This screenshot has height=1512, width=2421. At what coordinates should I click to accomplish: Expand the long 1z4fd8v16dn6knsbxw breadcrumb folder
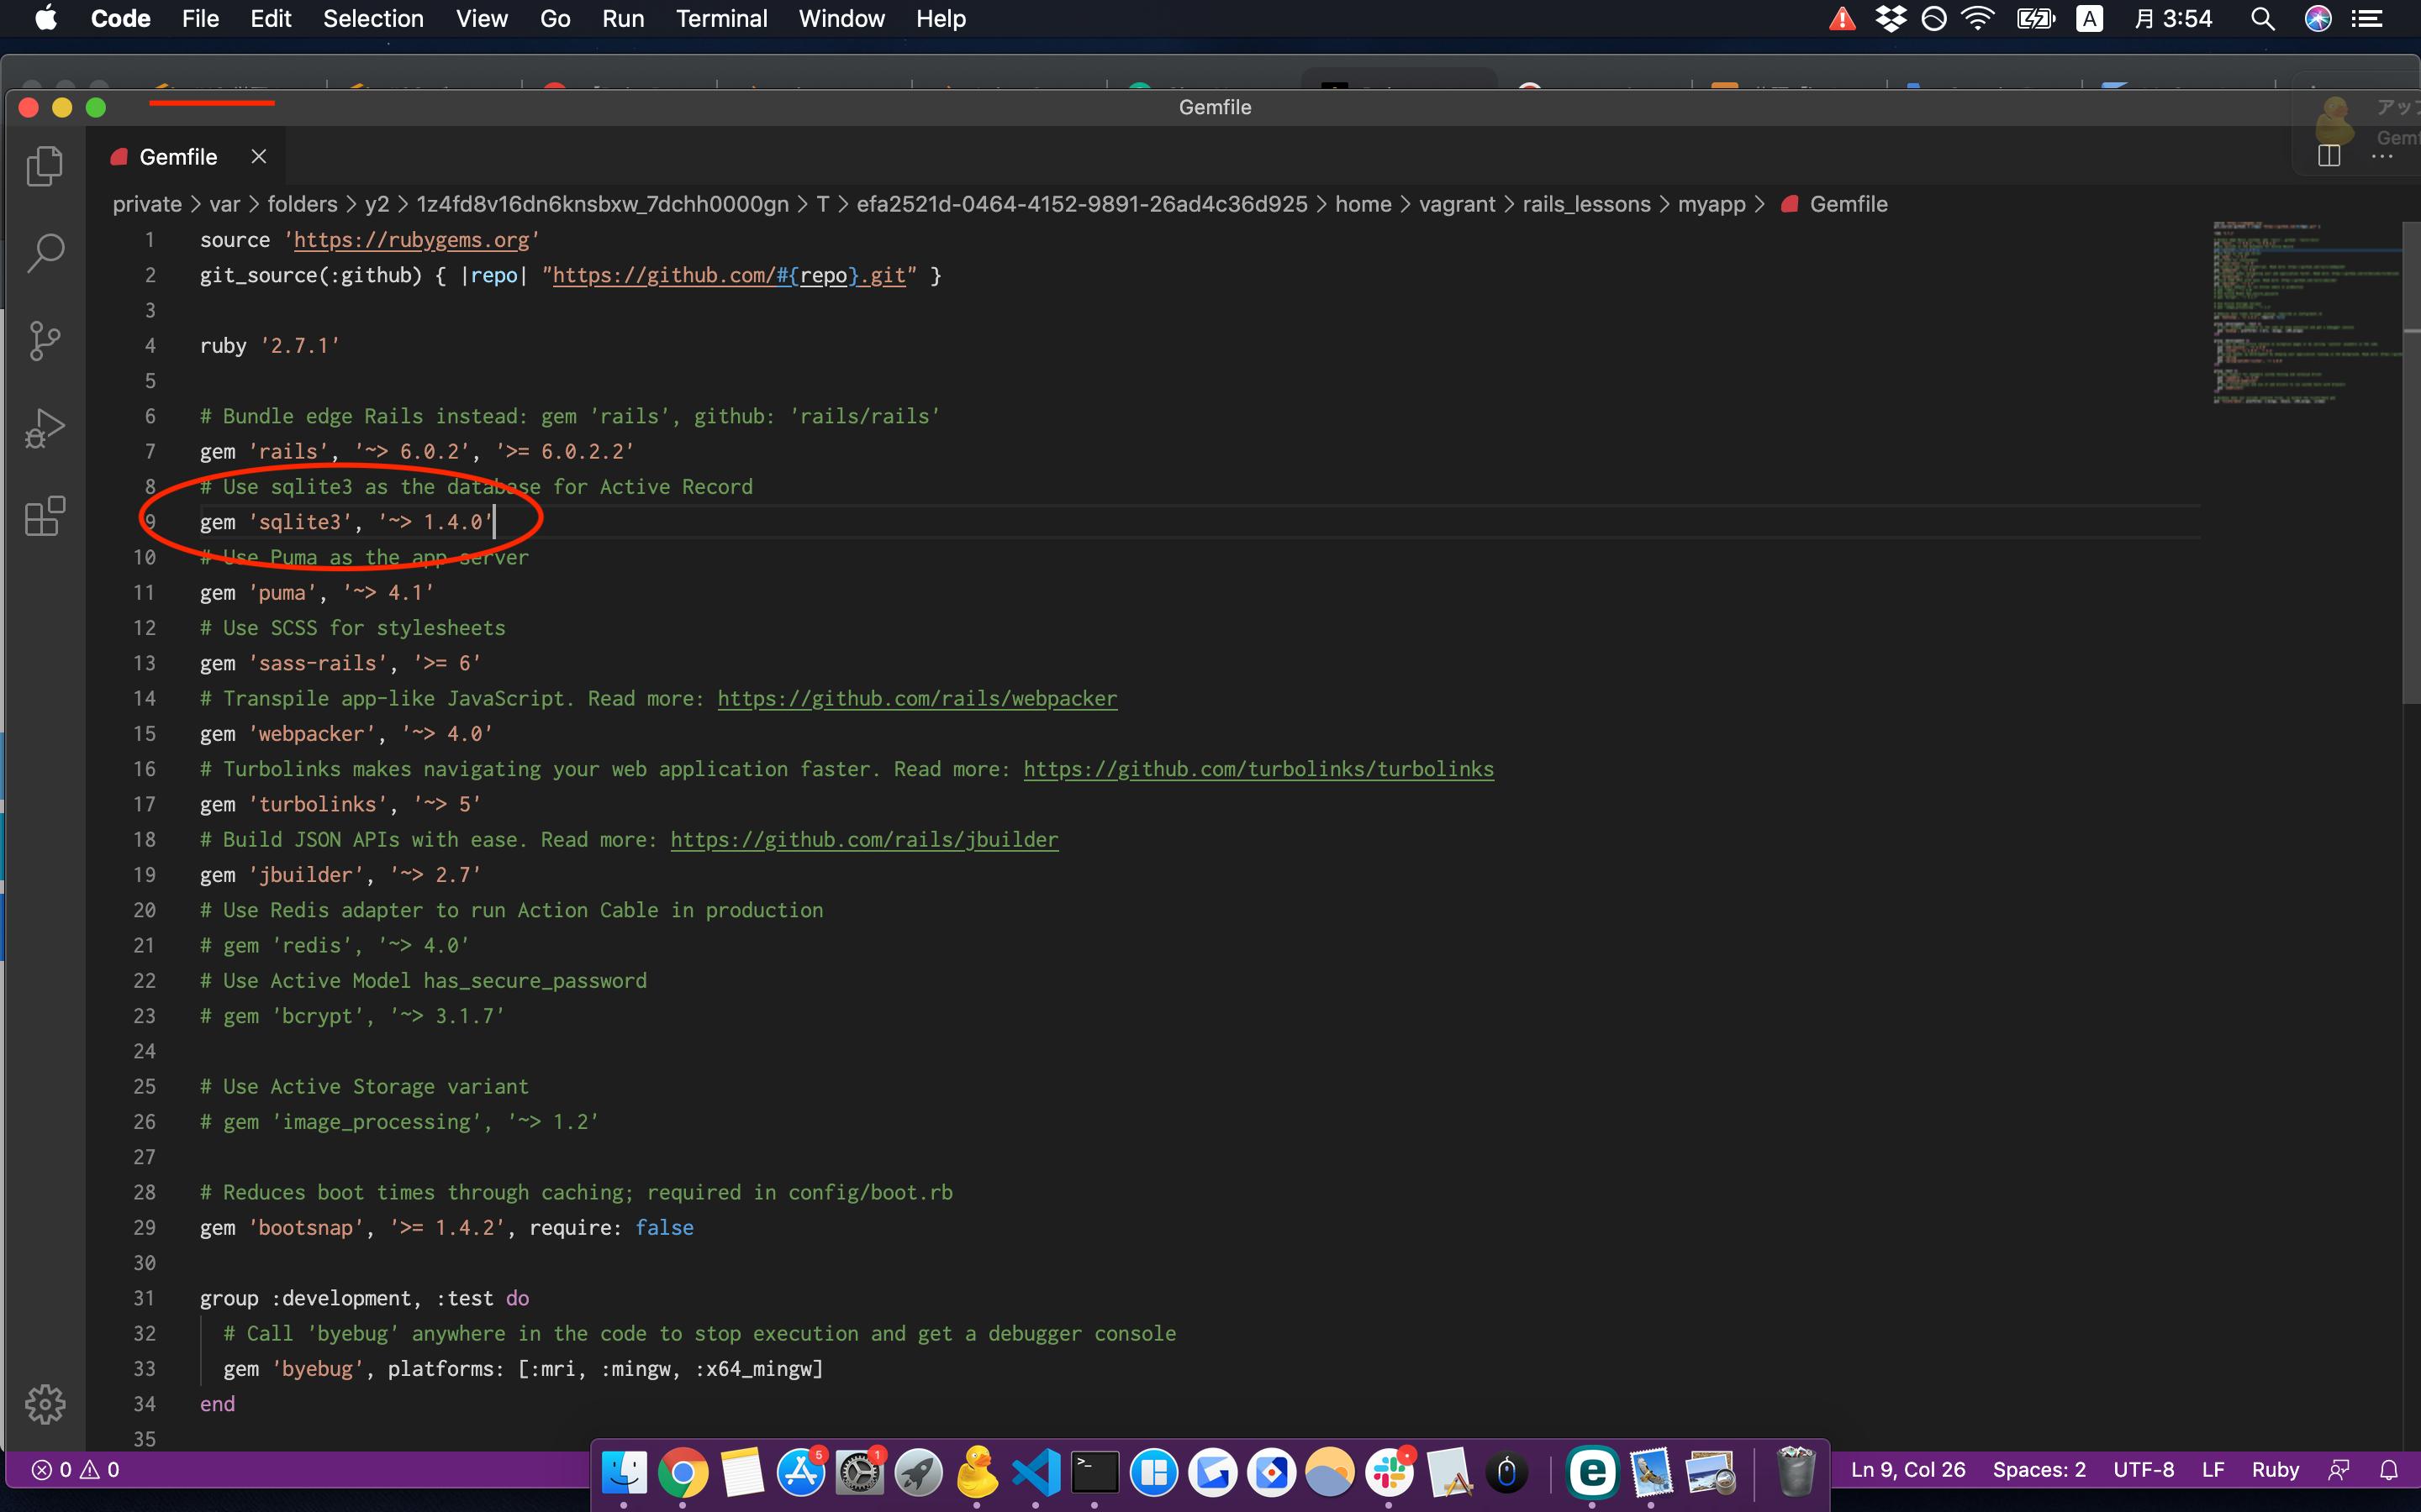pyautogui.click(x=602, y=204)
